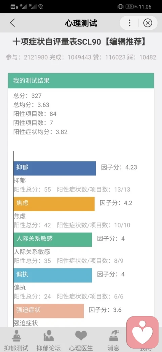Open the 抑郁测试 podium icon tab
The width and height of the screenshot is (162, 352).
tap(16, 336)
